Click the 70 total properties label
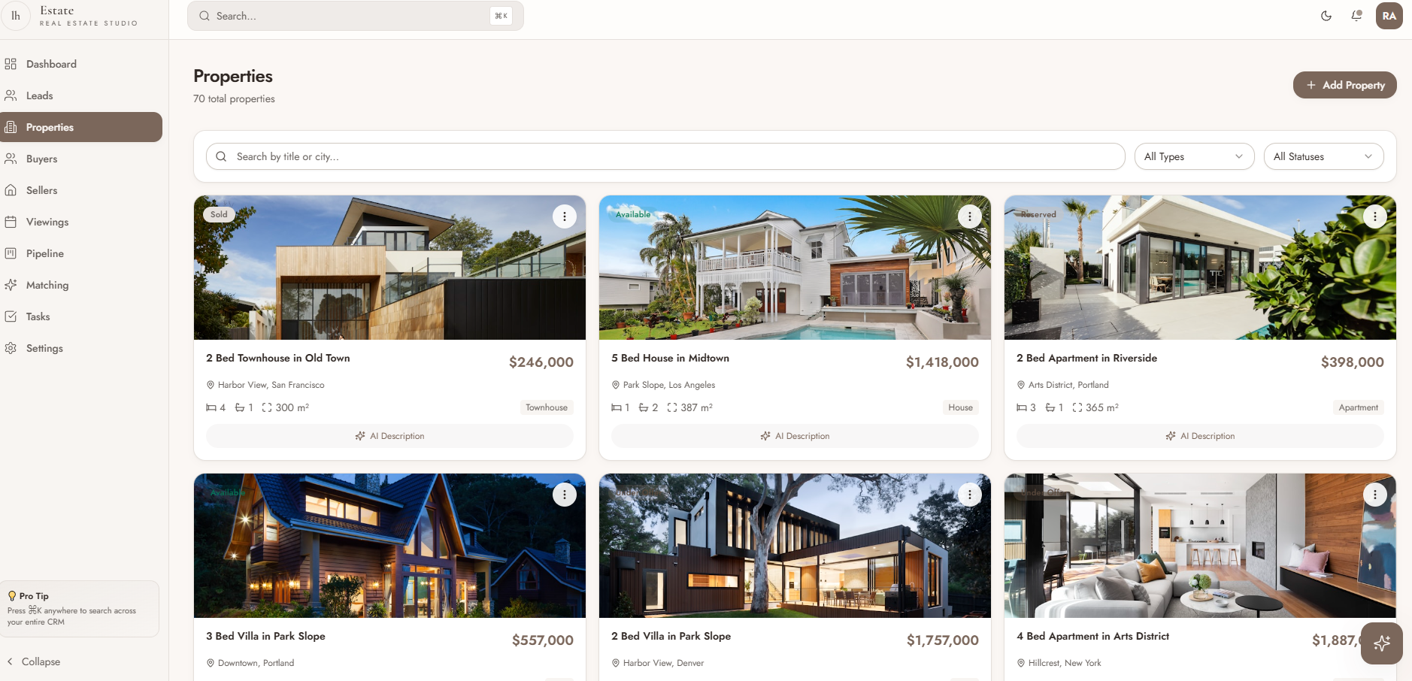This screenshot has height=681, width=1412. pos(234,98)
